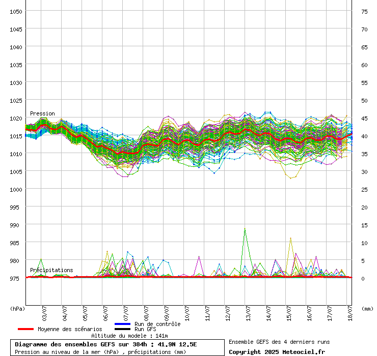Click the 05/07 date label on x-axis
377x356 pixels.
click(86, 313)
